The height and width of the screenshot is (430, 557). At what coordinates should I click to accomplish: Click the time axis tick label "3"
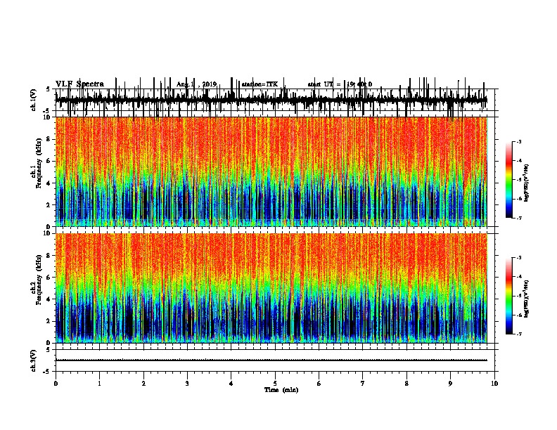click(187, 384)
